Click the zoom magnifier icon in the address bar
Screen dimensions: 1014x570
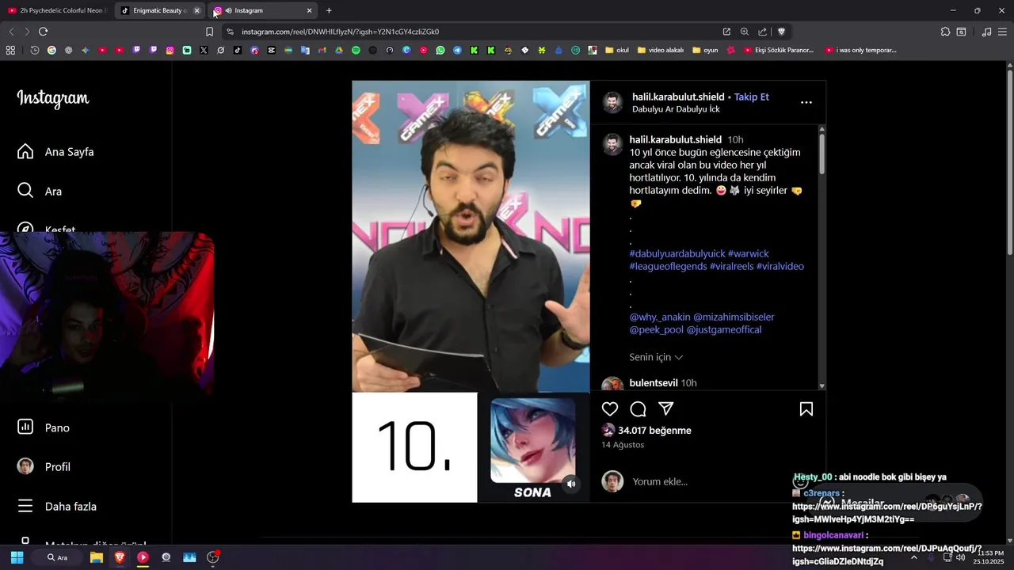coord(745,32)
